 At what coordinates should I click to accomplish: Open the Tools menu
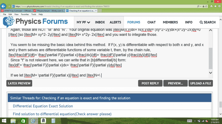(34, 14)
